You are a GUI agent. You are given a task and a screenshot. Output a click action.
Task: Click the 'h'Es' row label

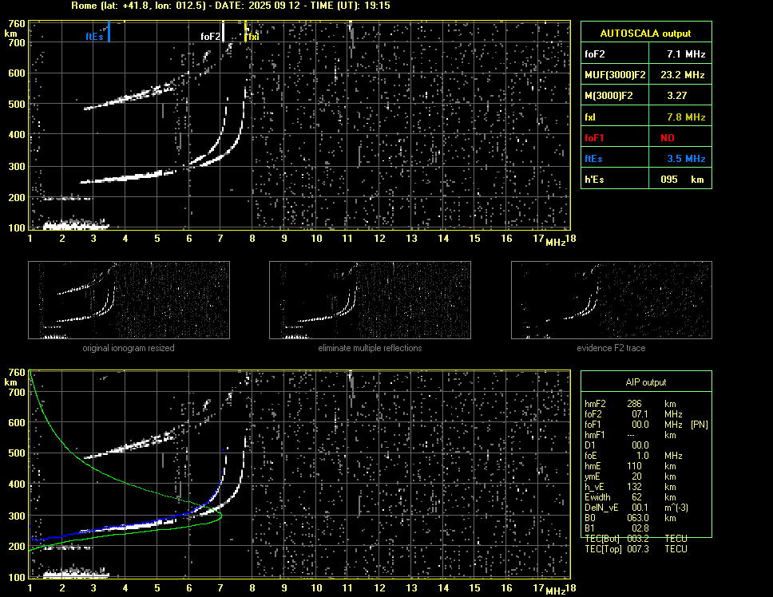[x=594, y=180]
